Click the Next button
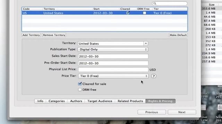Image resolution: width=222 pixels, height=124 pixels. [x=182, y=112]
